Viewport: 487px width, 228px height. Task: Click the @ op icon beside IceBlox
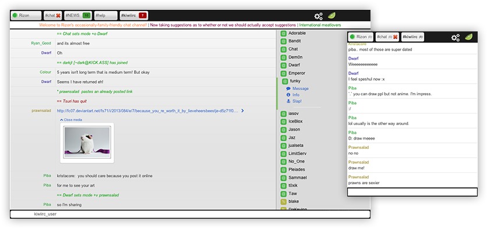pos(283,122)
